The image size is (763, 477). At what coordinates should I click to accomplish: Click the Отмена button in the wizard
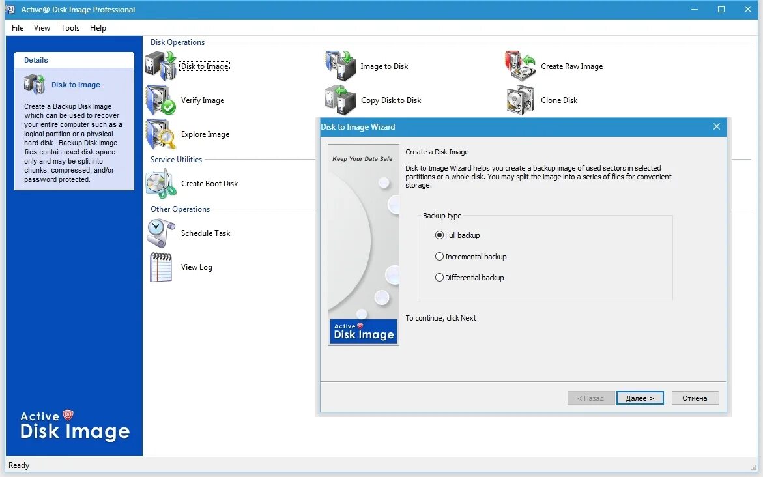coord(695,398)
